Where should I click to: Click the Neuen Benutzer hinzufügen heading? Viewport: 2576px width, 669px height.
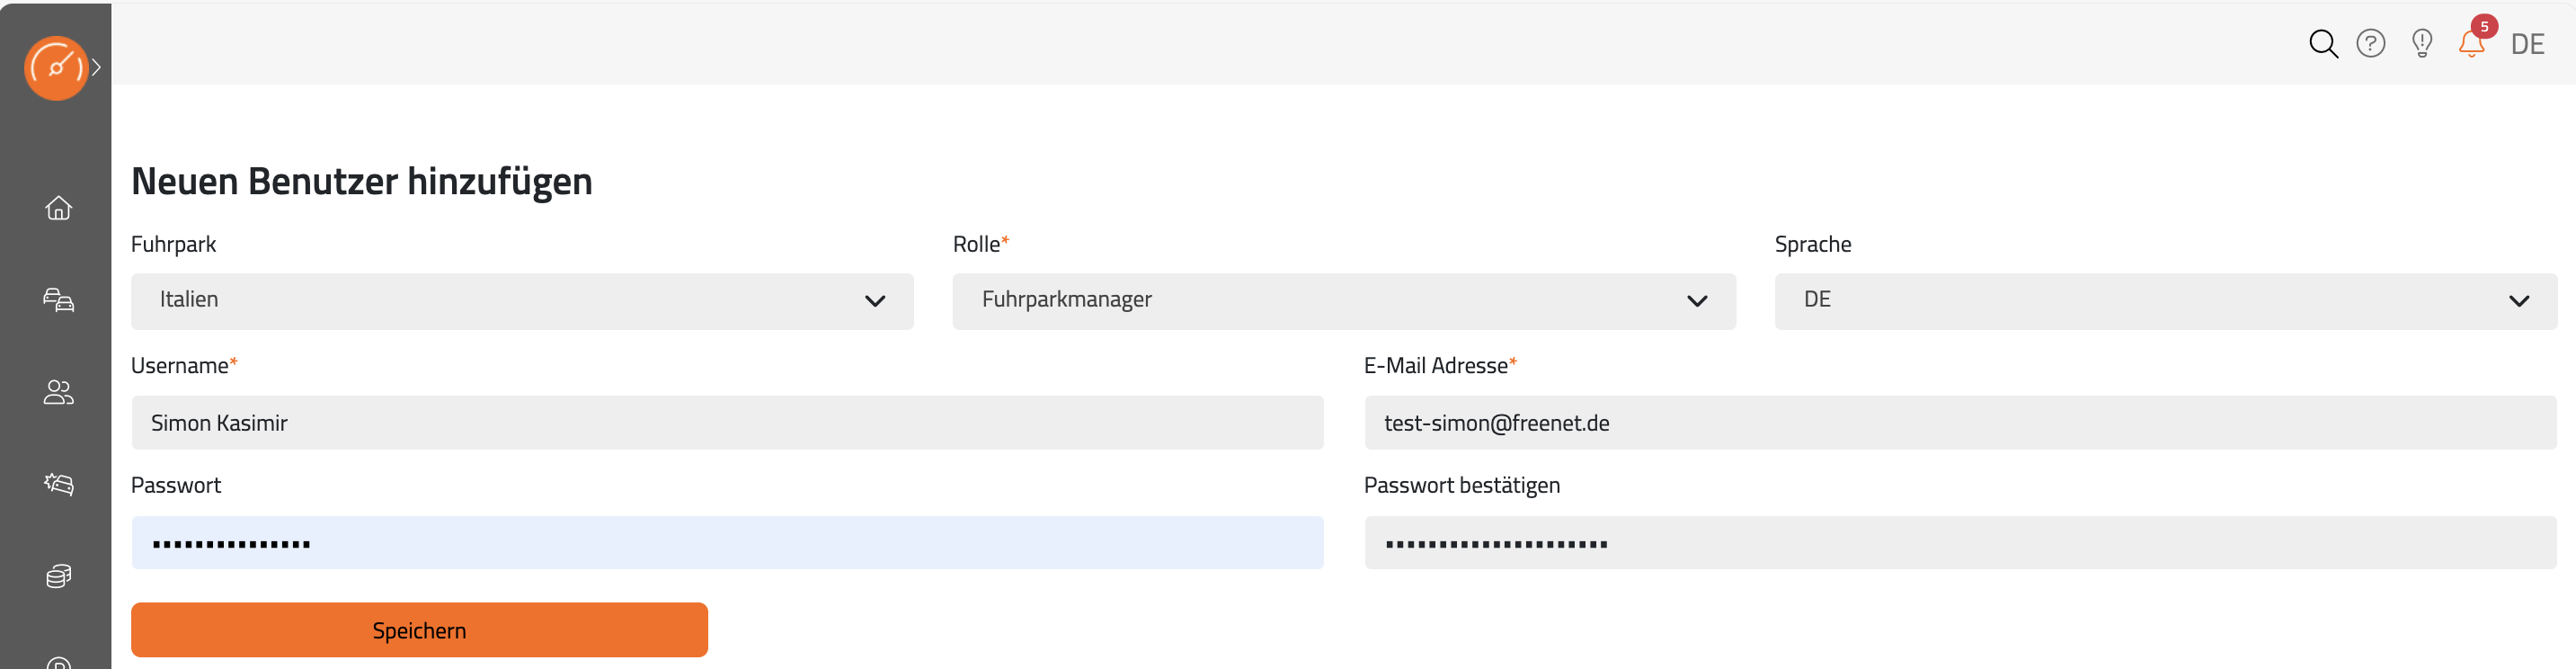[362, 182]
